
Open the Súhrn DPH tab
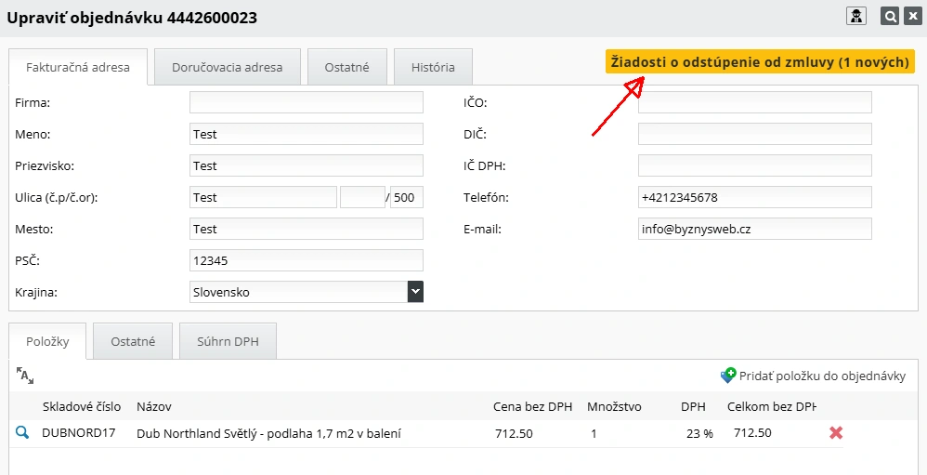pos(228,341)
